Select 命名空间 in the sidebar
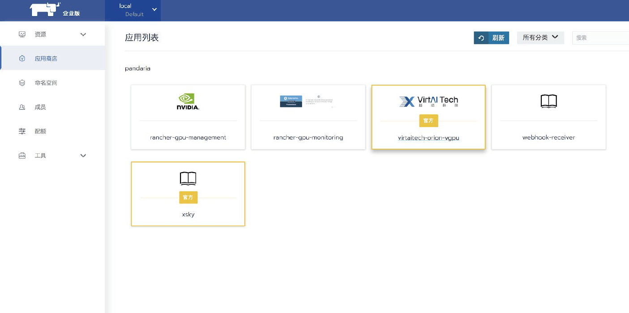Image resolution: width=629 pixels, height=313 pixels. (x=46, y=83)
